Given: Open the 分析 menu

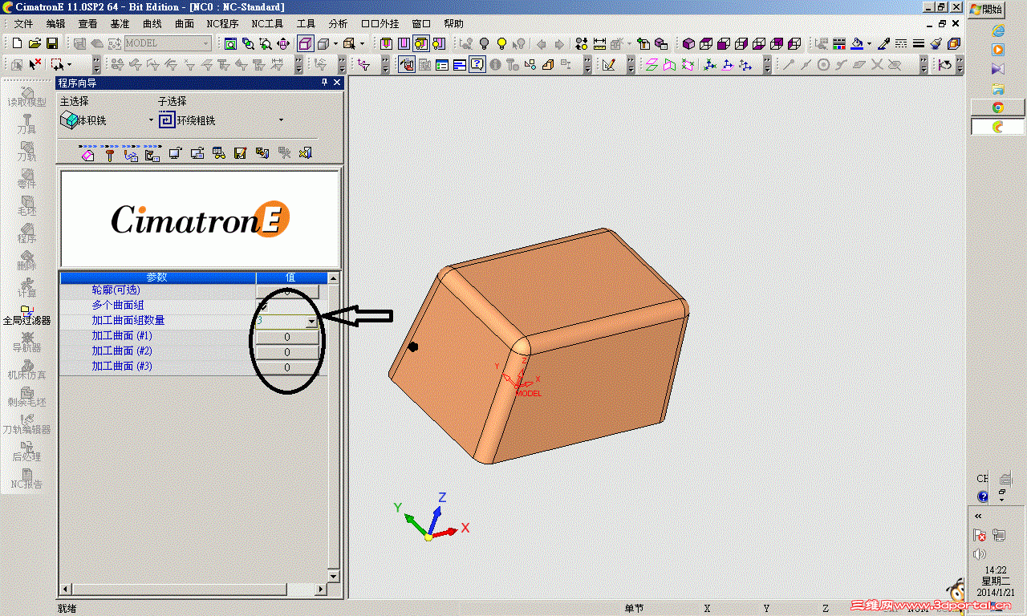Looking at the screenshot, I should (x=338, y=24).
